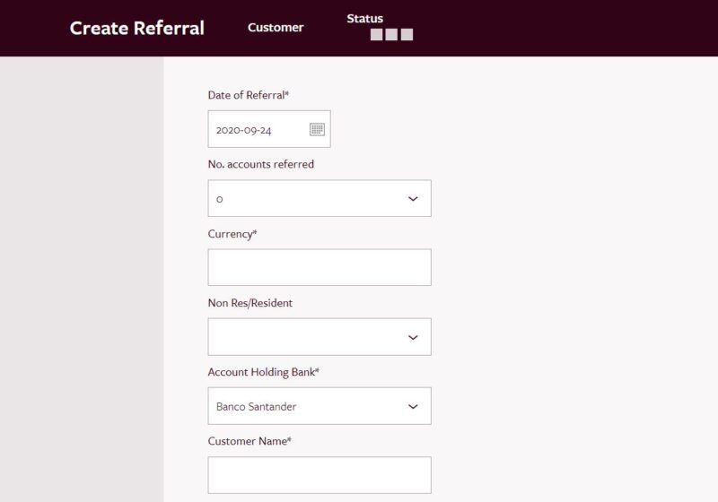
Task: Open the No. accounts referred combo box
Action: (320, 198)
